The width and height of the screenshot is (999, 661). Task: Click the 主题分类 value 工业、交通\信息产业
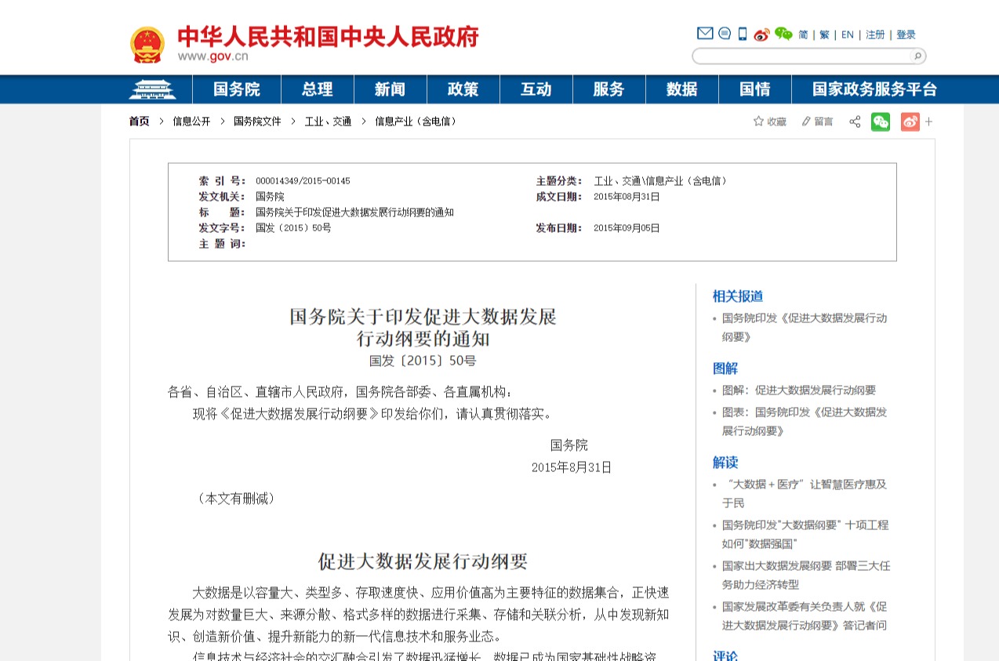tap(662, 181)
